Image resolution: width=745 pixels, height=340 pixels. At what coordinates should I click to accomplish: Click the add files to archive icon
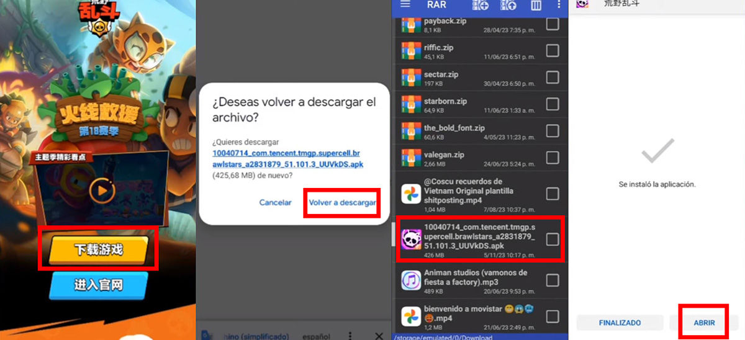(480, 5)
